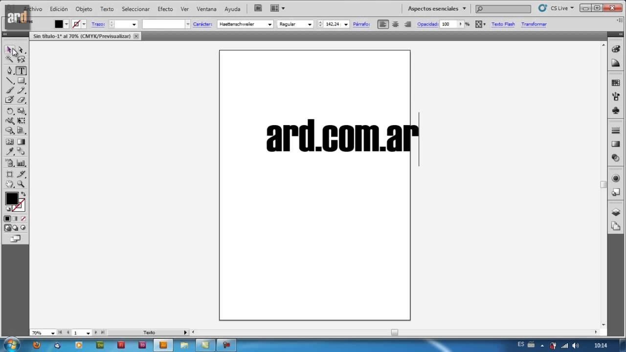Select the Column Graph tool

point(21,163)
